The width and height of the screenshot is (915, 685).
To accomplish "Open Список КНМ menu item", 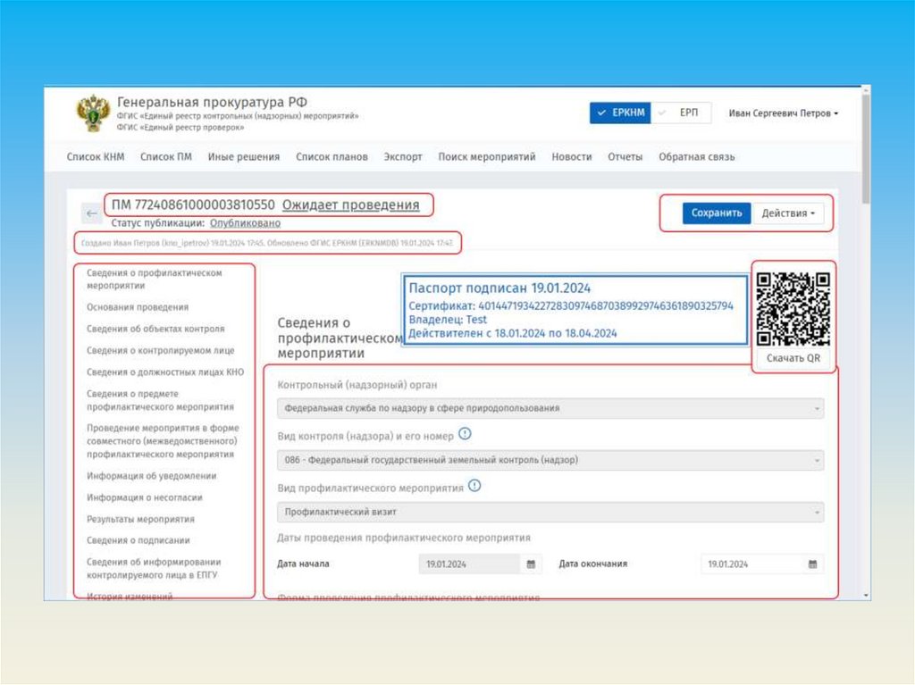I will click(x=95, y=156).
